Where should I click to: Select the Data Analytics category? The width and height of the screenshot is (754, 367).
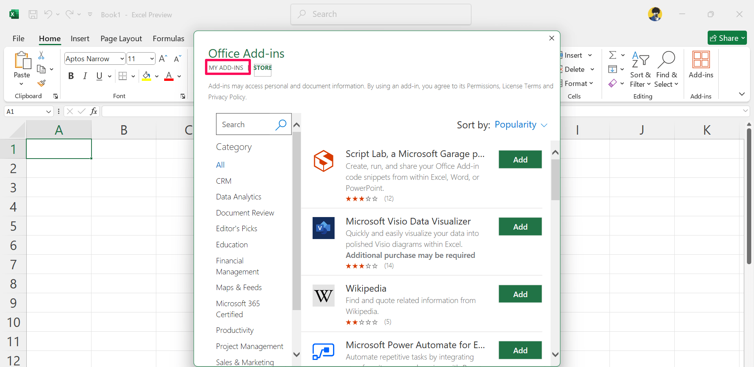click(x=238, y=197)
